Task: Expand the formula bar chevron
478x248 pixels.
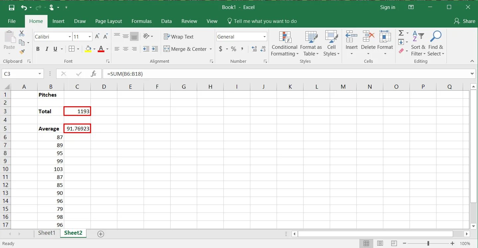Action: coord(473,74)
